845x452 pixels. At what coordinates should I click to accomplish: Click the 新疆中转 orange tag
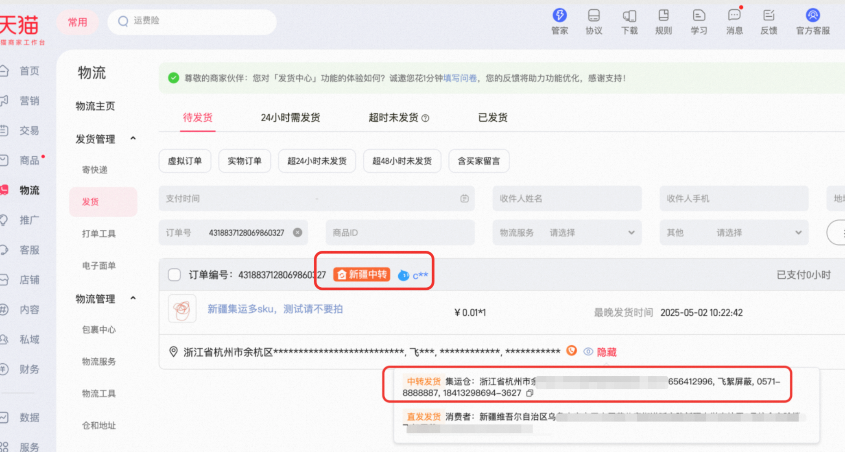(x=362, y=275)
